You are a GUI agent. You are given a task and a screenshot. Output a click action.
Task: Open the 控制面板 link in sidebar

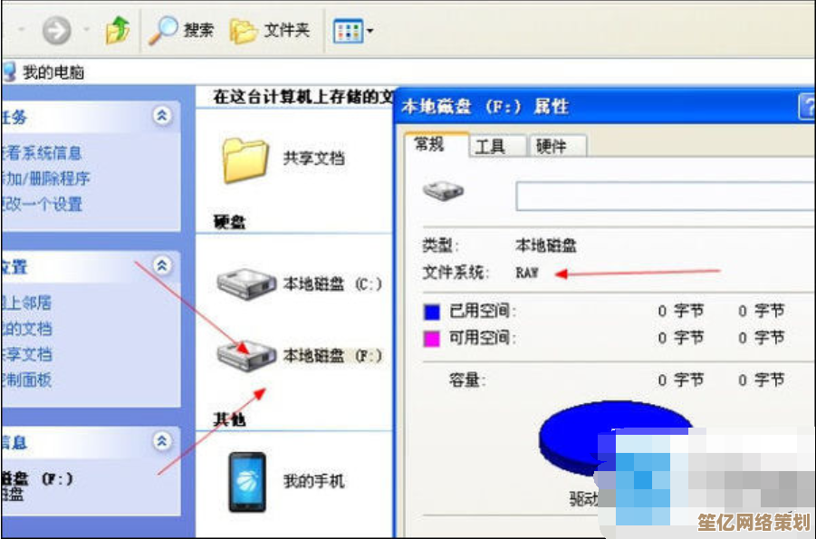click(26, 380)
